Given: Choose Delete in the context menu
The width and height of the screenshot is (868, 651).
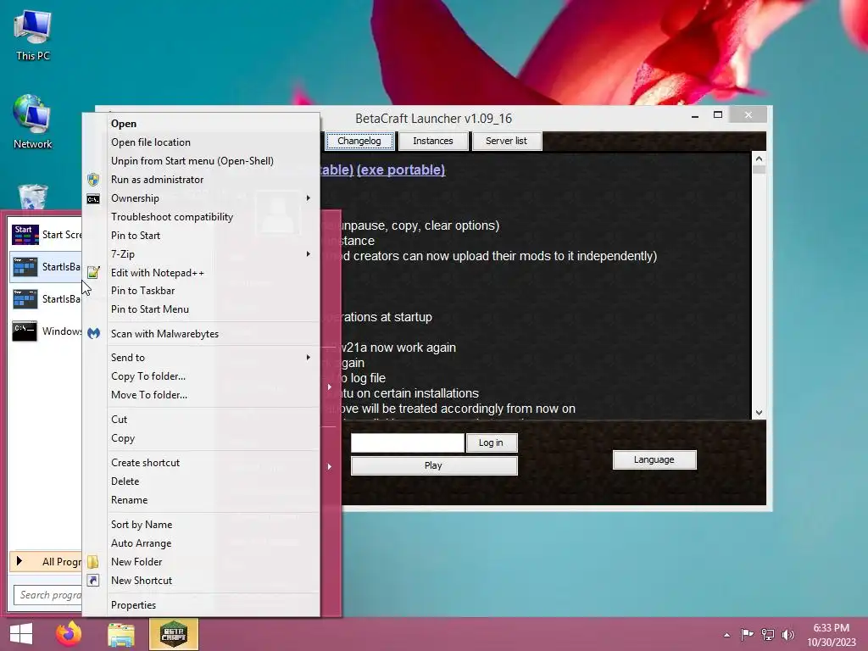Looking at the screenshot, I should [x=202, y=481].
